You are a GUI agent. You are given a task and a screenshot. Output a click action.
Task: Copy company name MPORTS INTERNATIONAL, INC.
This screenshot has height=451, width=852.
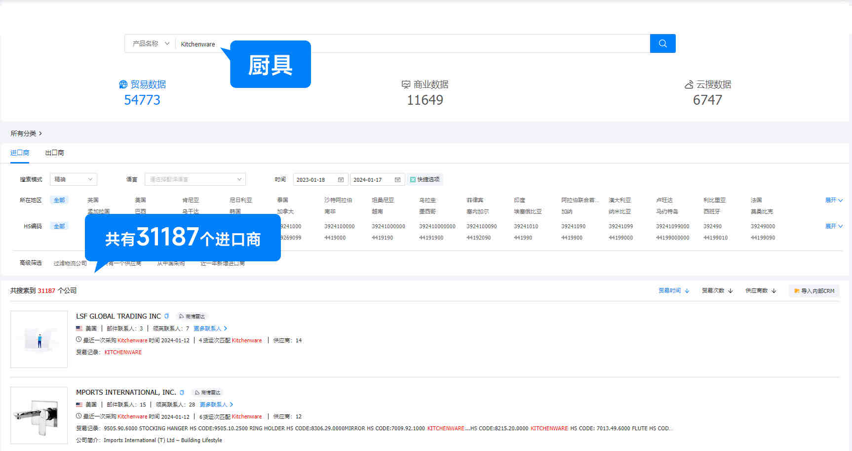click(182, 392)
